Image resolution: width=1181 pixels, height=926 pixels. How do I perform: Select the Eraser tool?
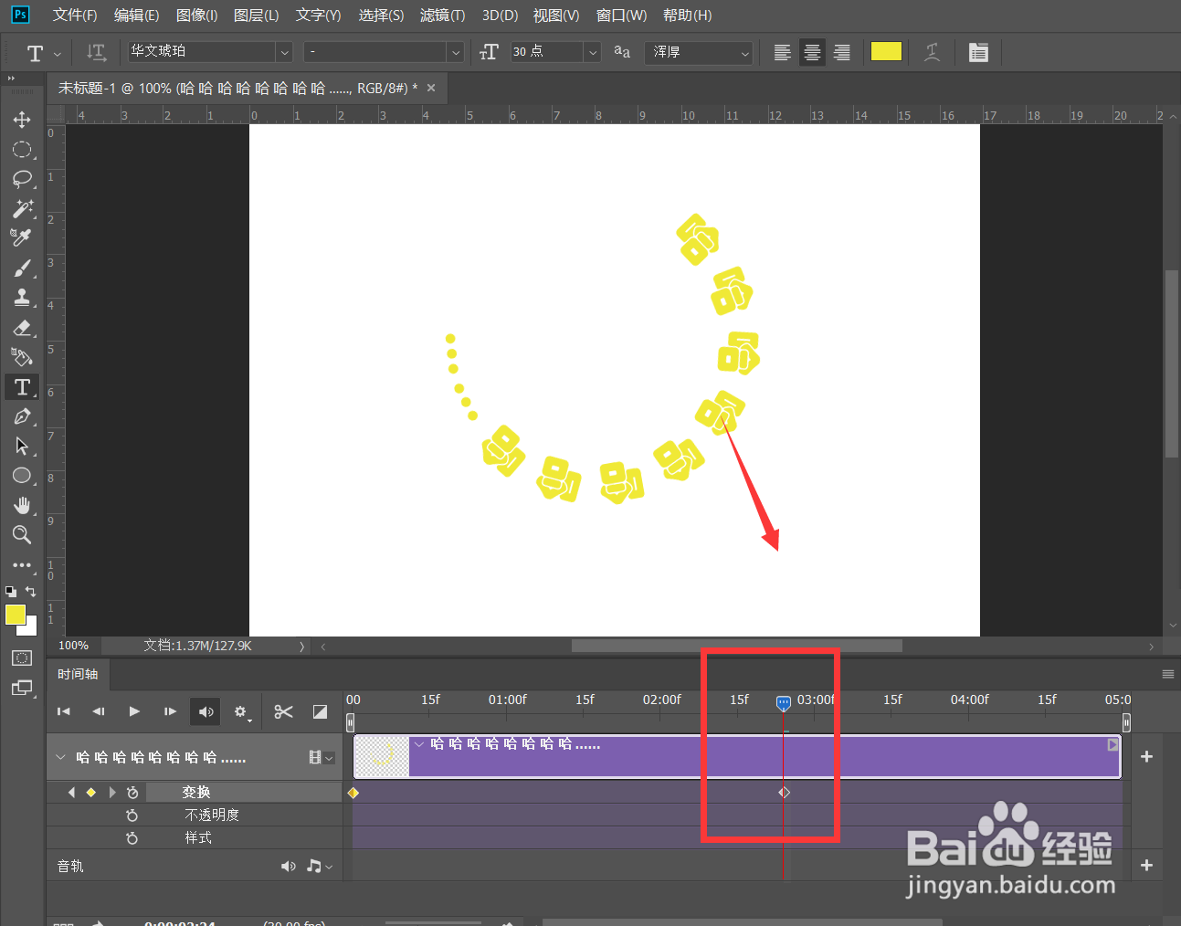click(x=22, y=327)
